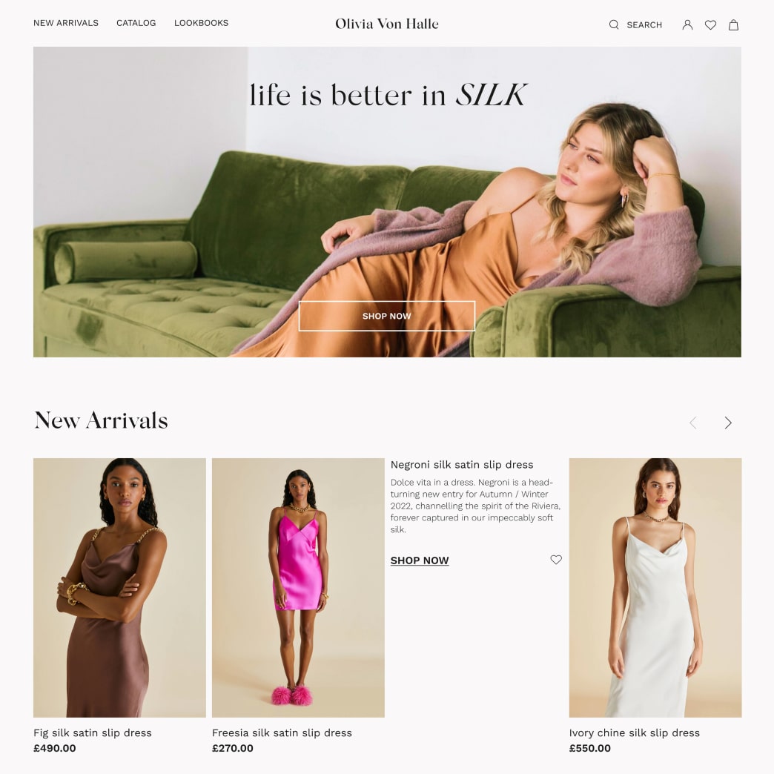Add Negroni dress to wishlist heart
The width and height of the screenshot is (774, 774).
(556, 559)
